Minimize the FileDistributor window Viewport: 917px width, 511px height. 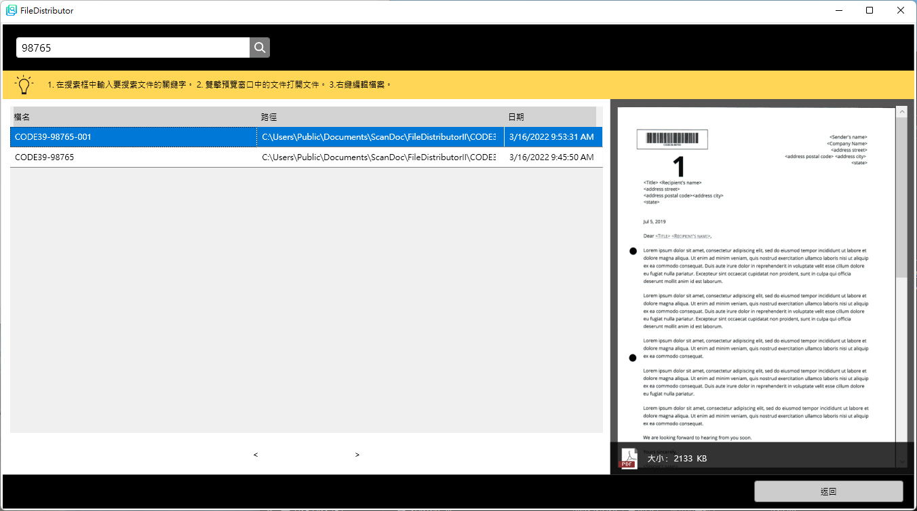pos(838,11)
